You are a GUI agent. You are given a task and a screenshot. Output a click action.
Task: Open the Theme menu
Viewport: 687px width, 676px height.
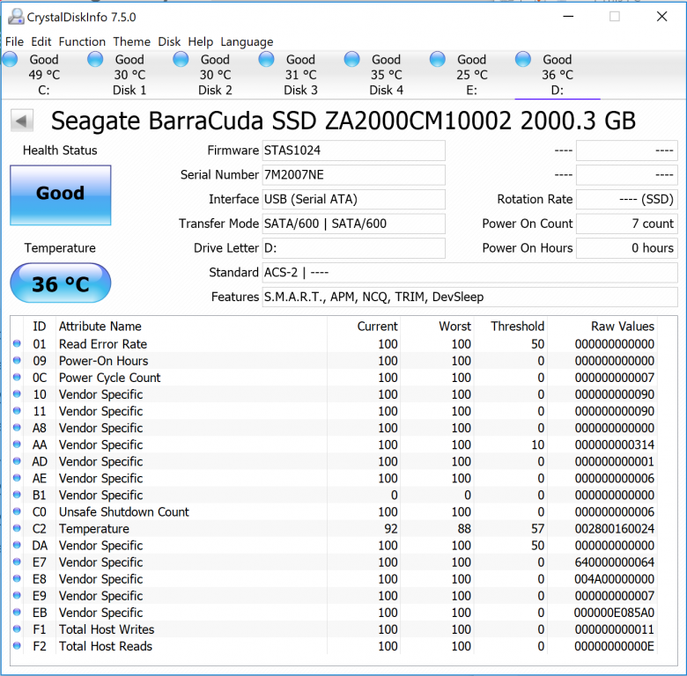click(x=131, y=41)
